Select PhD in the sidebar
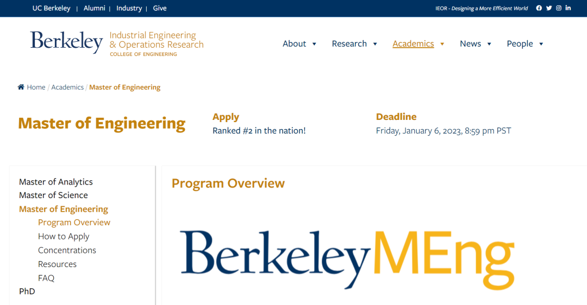Image resolution: width=587 pixels, height=305 pixels. tap(27, 291)
